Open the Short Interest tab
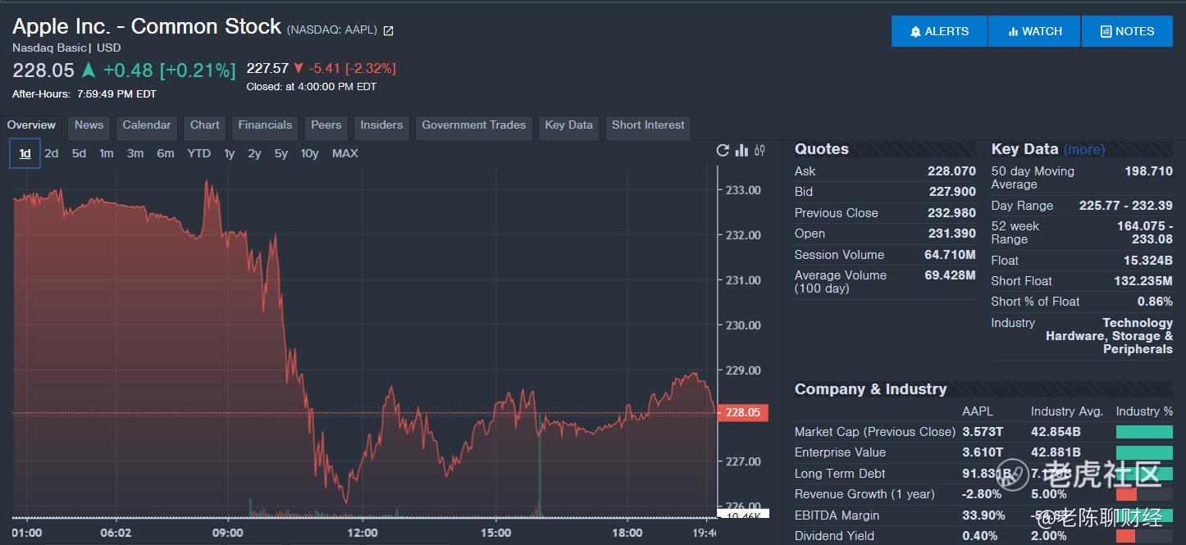Screen dimensions: 1186x545 pos(648,125)
